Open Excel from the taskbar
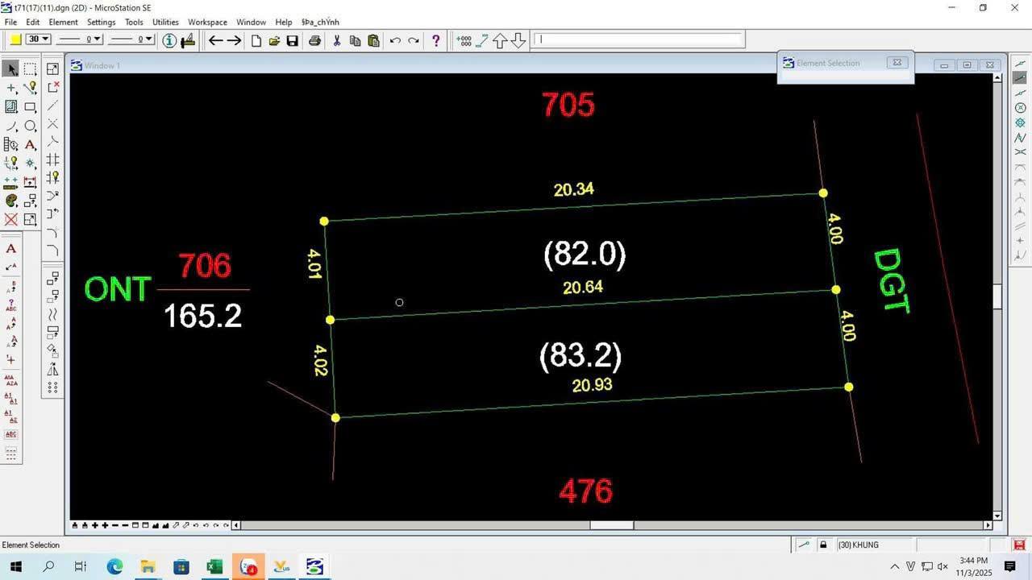 click(214, 567)
